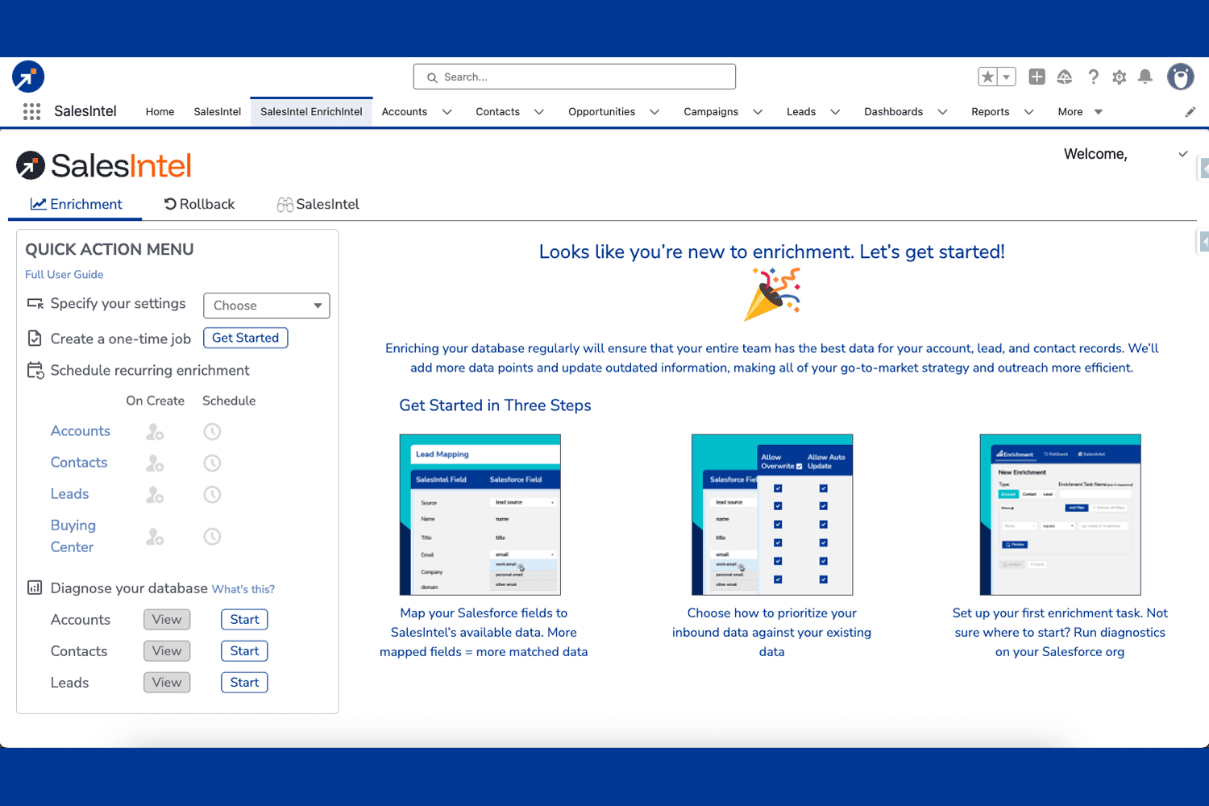The width and height of the screenshot is (1209, 806).
Task: Click Start for Accounts diagnosis
Action: (244, 619)
